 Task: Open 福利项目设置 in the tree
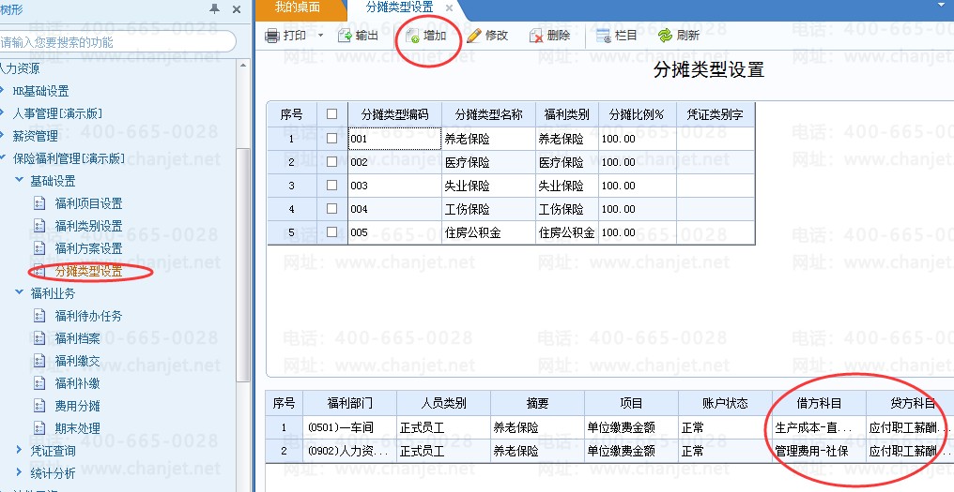[x=89, y=203]
